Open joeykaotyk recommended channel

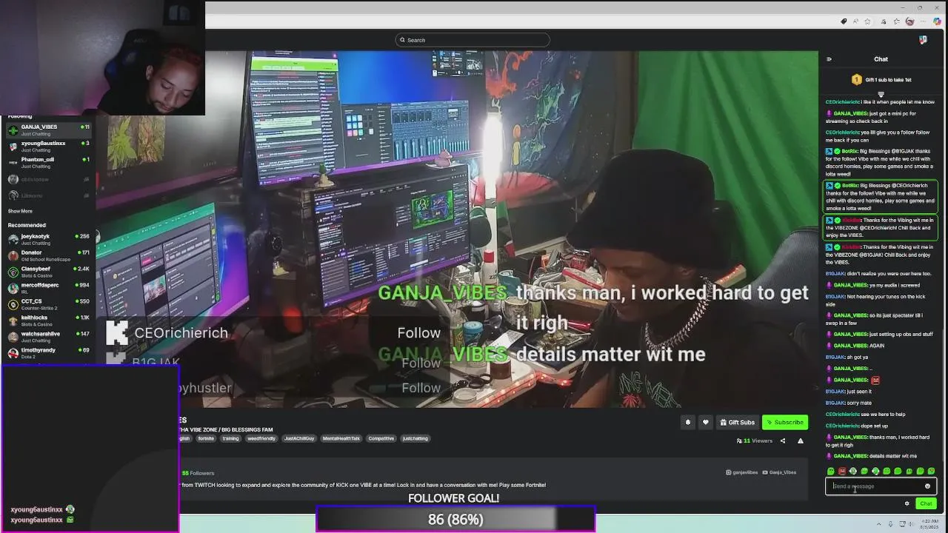(48, 239)
